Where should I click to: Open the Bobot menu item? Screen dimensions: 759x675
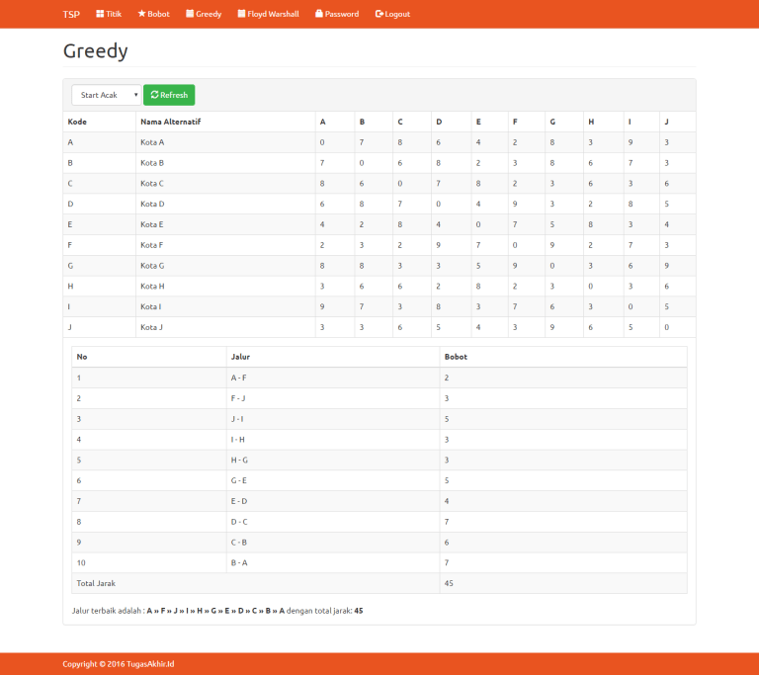click(x=158, y=14)
